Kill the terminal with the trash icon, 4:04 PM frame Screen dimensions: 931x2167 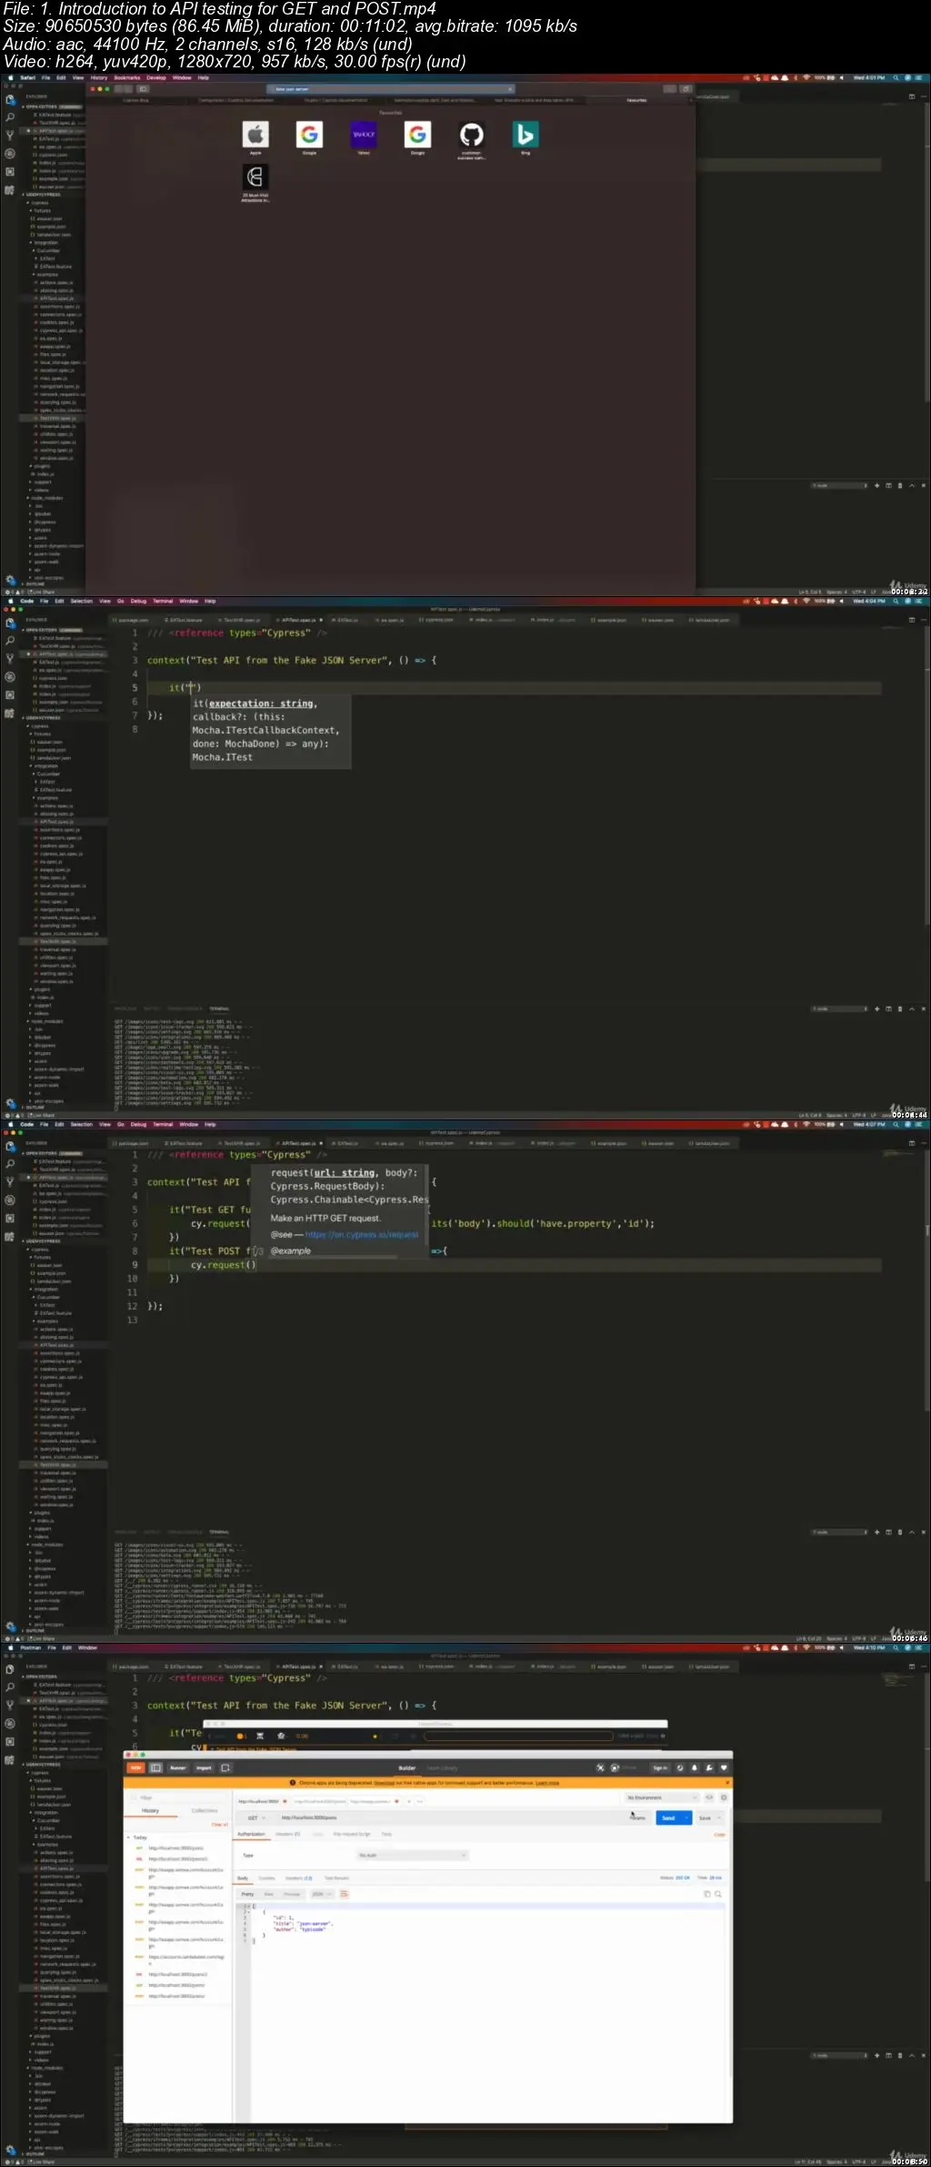[900, 1008]
